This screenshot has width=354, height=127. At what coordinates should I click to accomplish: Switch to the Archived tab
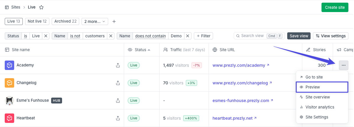[66, 21]
